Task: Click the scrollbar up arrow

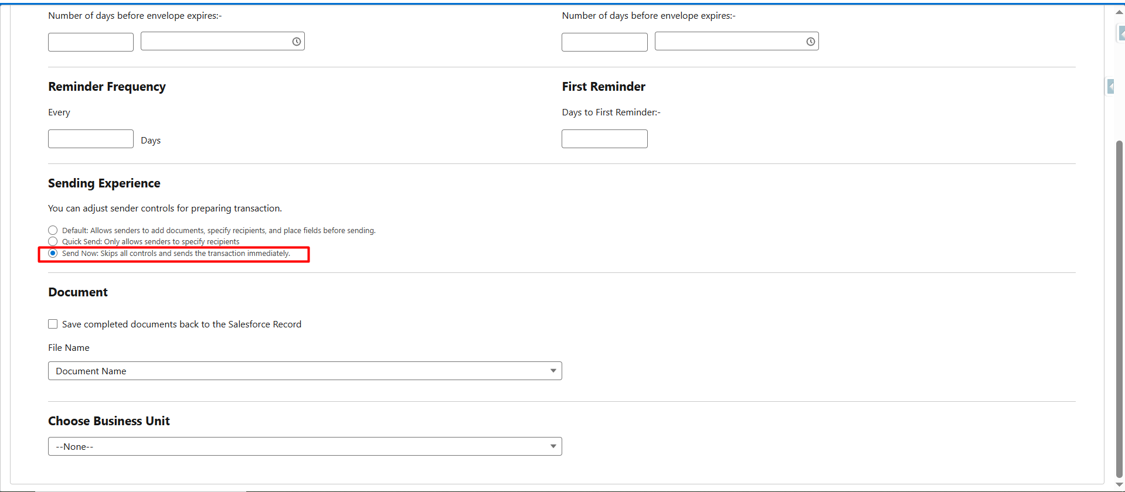Action: pos(1119,12)
